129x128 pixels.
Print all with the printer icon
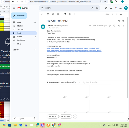[x=119, y=21]
